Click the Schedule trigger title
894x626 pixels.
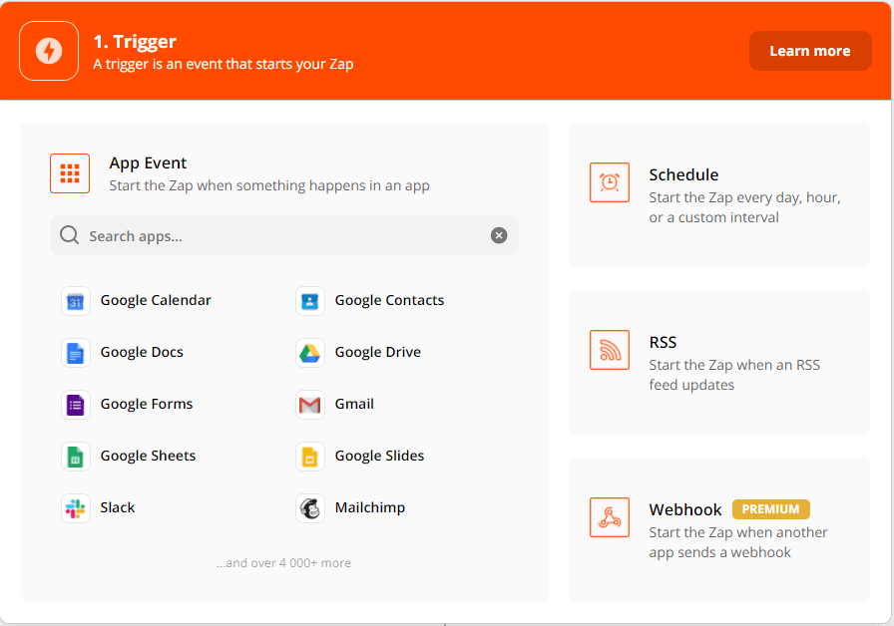click(x=683, y=174)
